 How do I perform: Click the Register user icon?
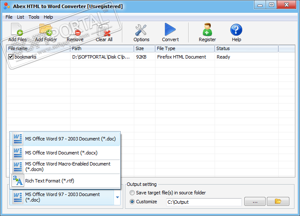pyautogui.click(x=207, y=29)
